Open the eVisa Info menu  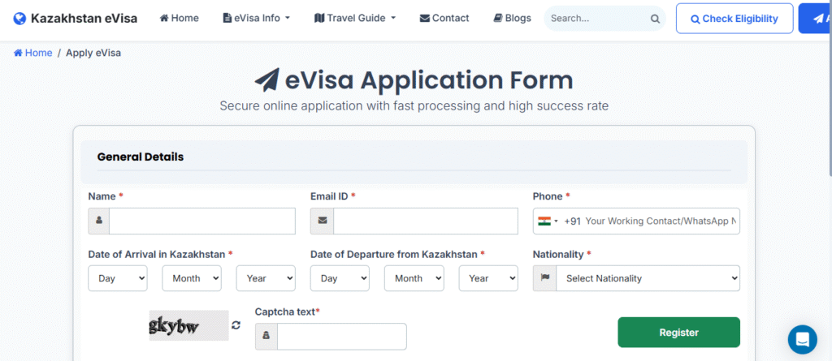tap(256, 18)
